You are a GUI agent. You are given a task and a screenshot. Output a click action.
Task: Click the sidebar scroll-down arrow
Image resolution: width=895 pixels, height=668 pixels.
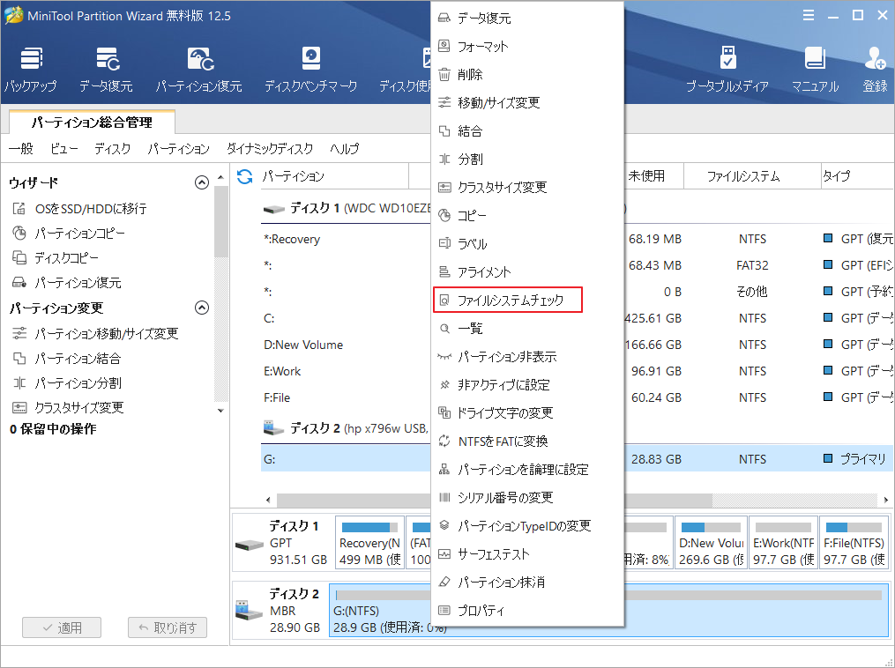221,410
